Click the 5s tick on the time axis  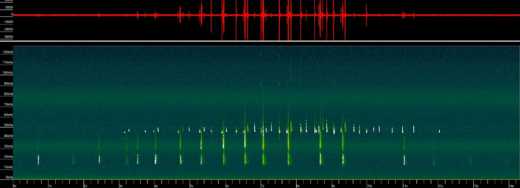(191, 186)
